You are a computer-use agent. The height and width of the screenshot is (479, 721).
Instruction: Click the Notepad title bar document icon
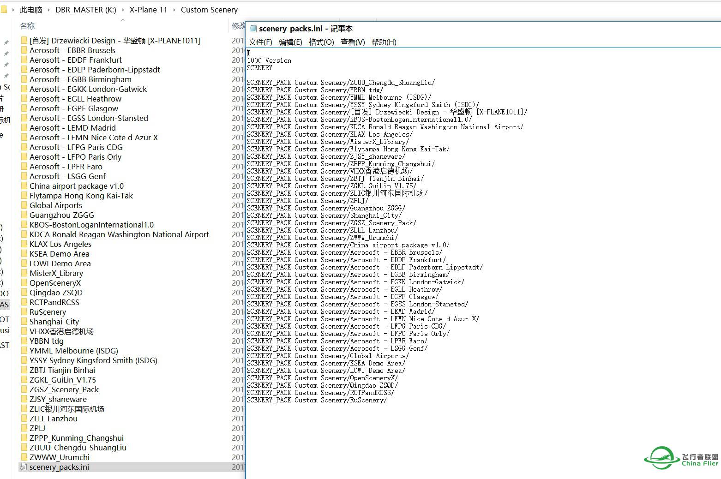(x=253, y=29)
